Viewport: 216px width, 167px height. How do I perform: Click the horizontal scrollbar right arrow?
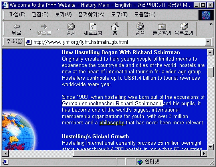click(204, 153)
